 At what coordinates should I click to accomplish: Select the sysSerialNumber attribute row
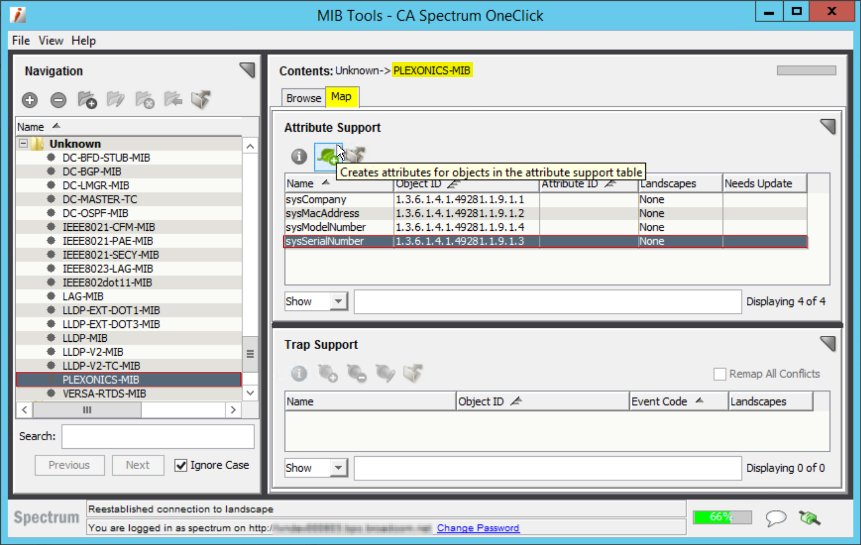(x=545, y=241)
